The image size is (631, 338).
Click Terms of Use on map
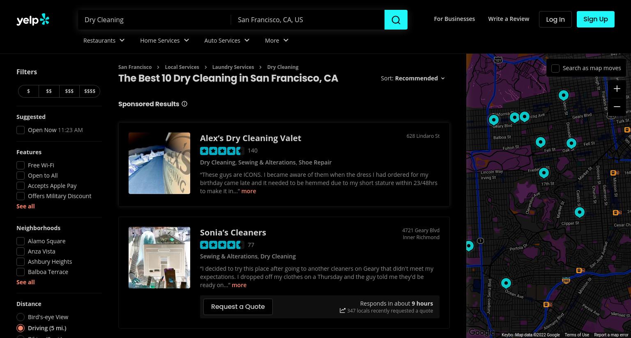coord(577,335)
